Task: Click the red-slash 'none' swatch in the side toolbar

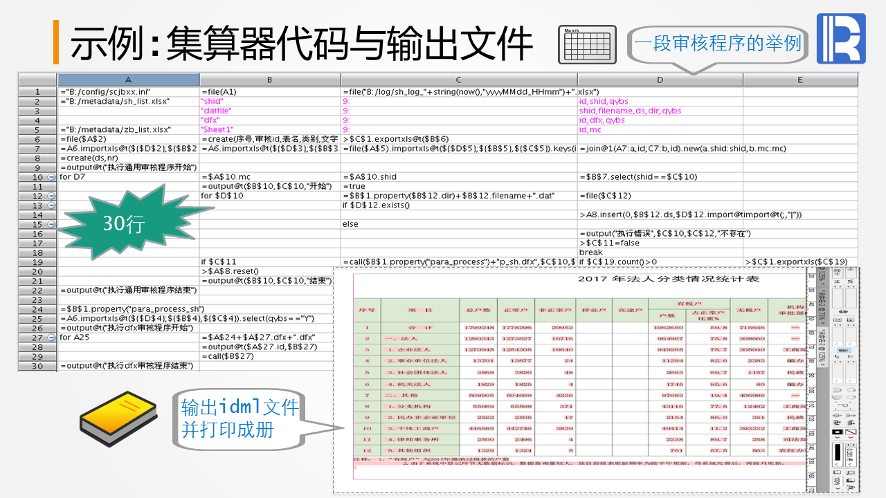Action: coord(849,432)
